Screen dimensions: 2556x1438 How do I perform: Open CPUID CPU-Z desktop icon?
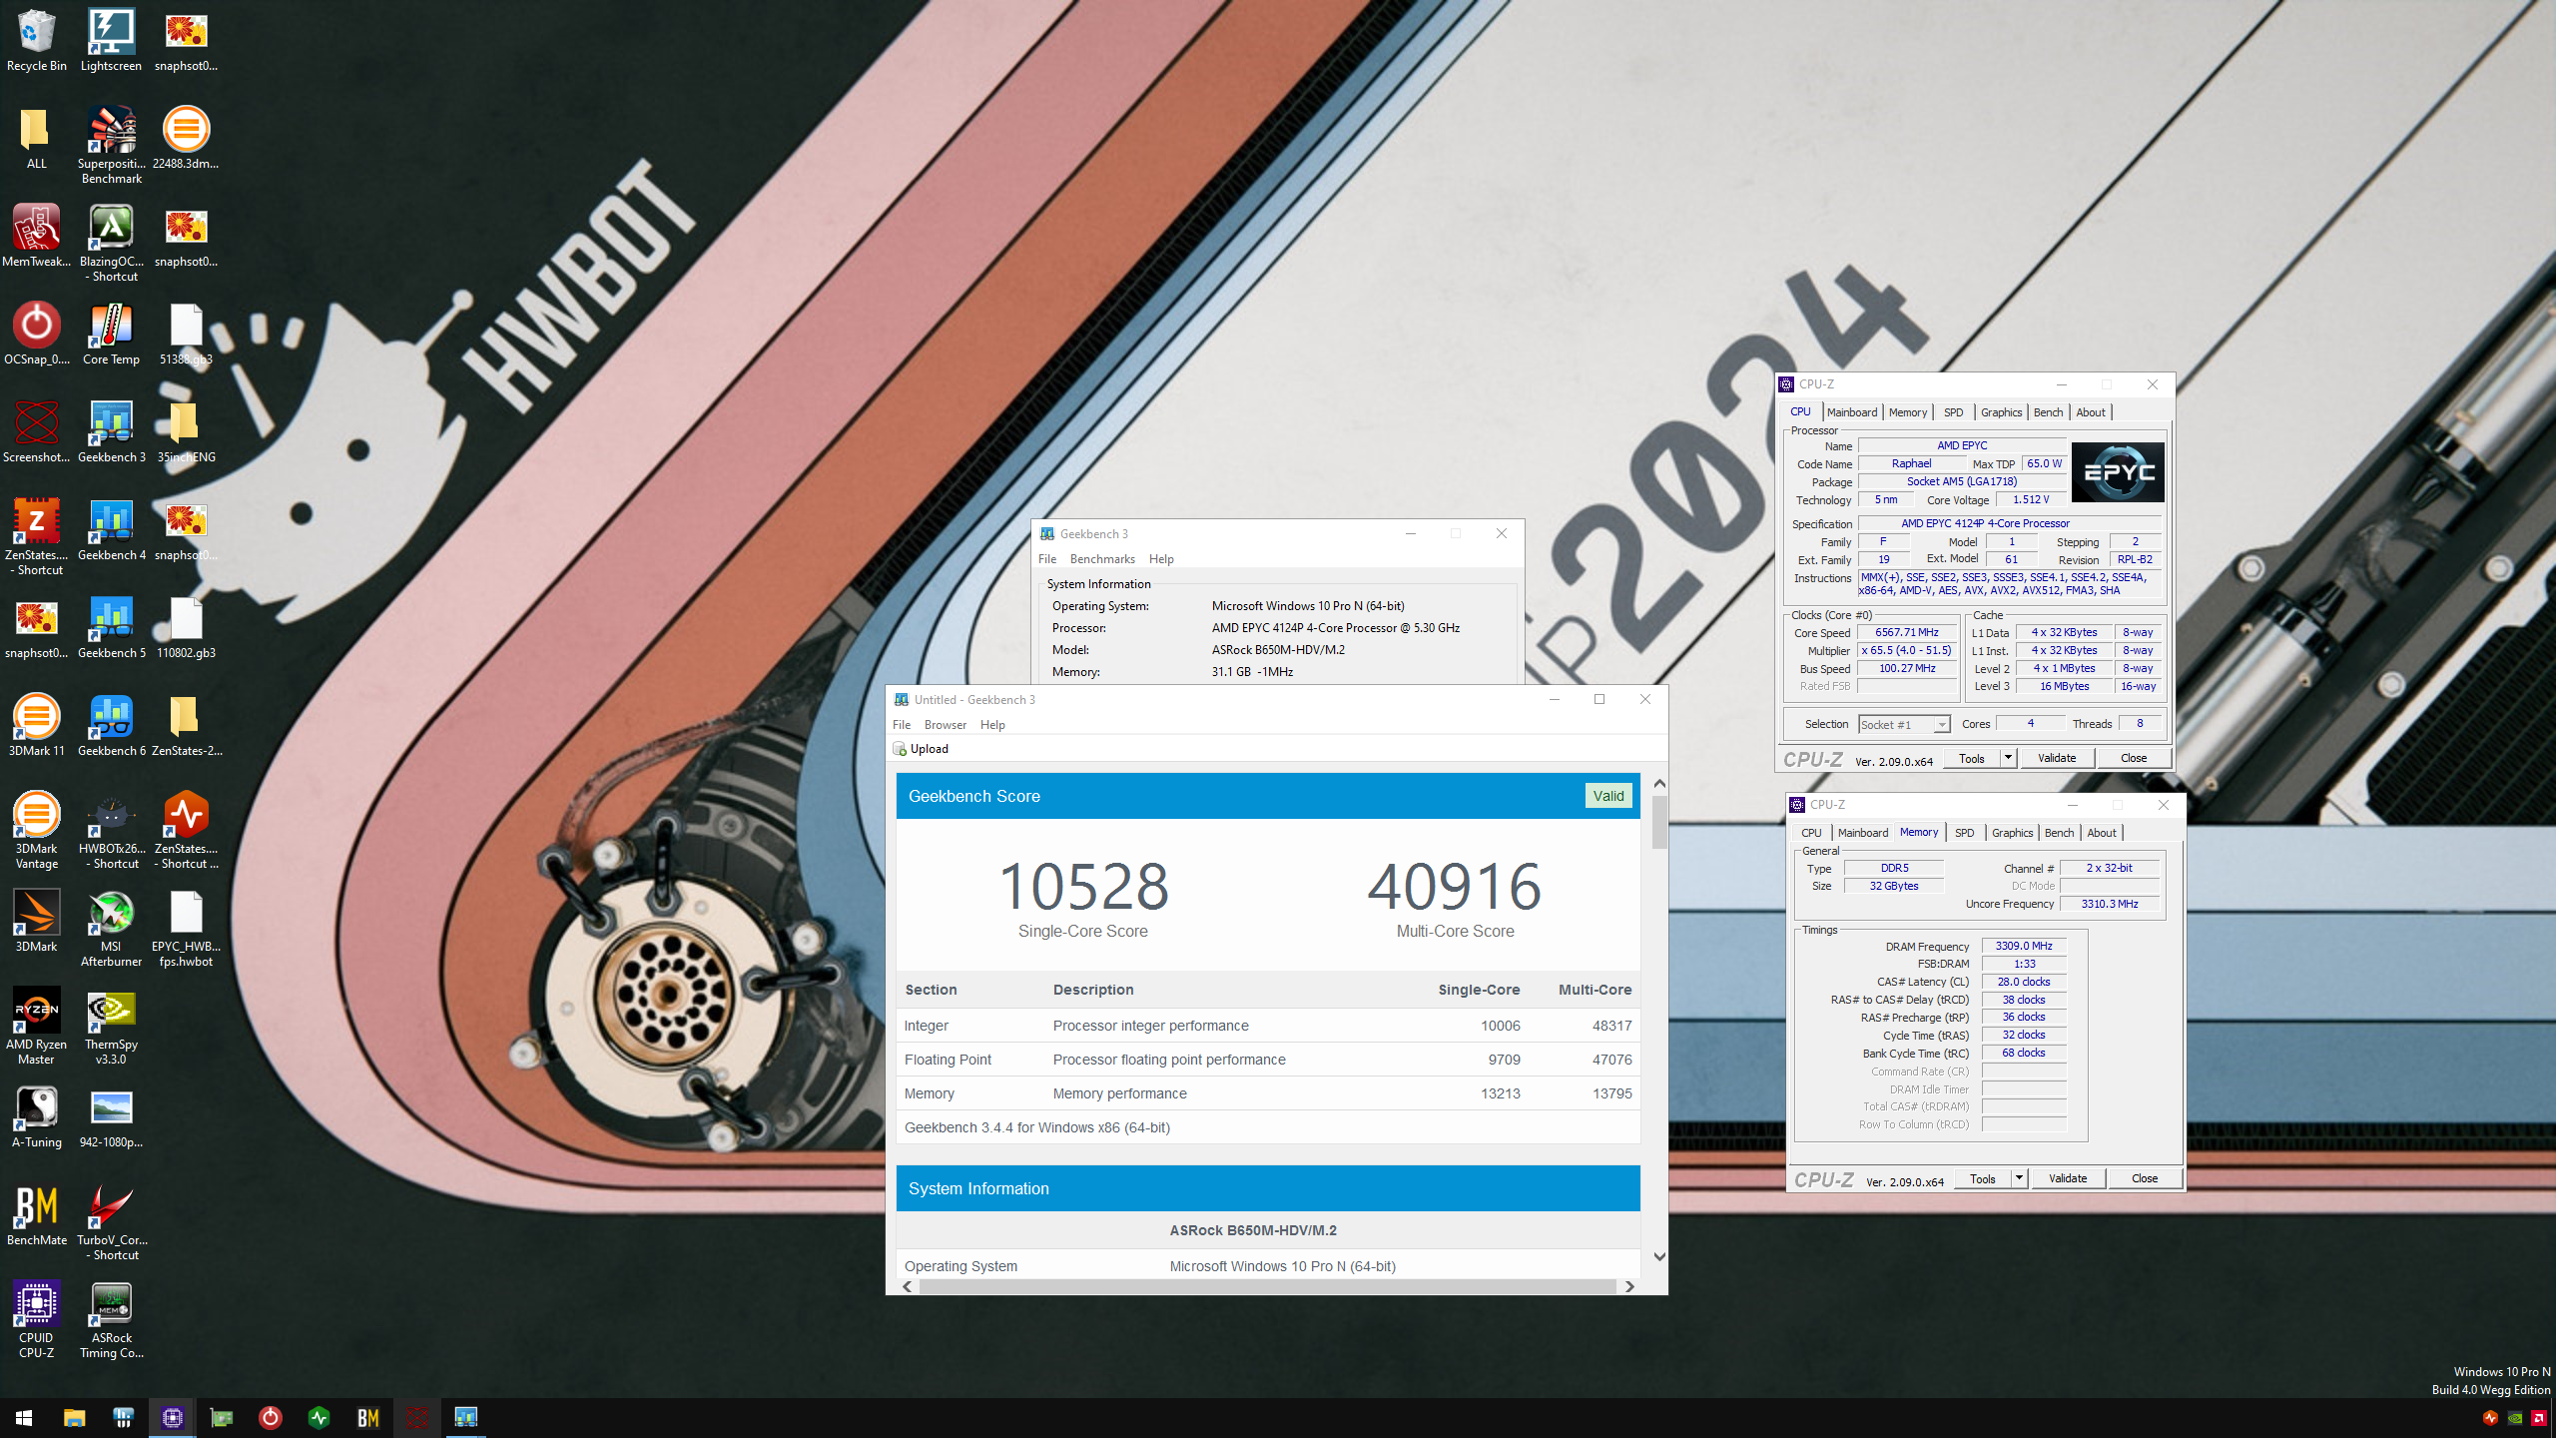[x=36, y=1319]
